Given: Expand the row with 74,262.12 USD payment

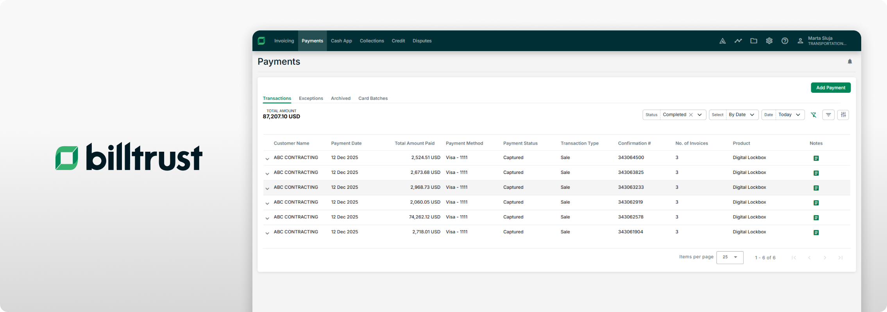Looking at the screenshot, I should click(267, 218).
